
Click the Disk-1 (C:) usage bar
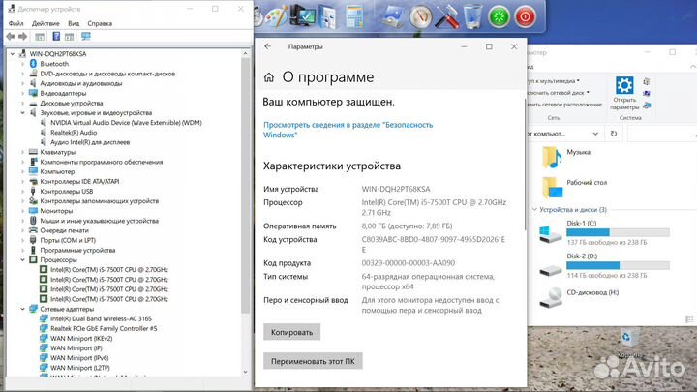[x=618, y=232]
